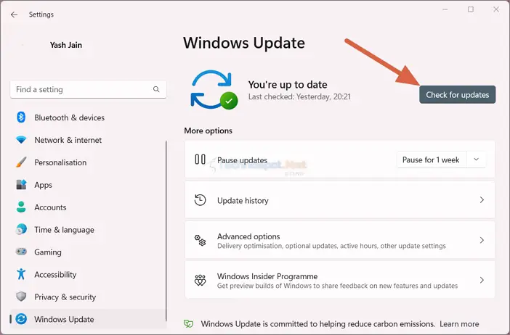Open Privacy & security page
Image resolution: width=510 pixels, height=335 pixels.
point(88,297)
